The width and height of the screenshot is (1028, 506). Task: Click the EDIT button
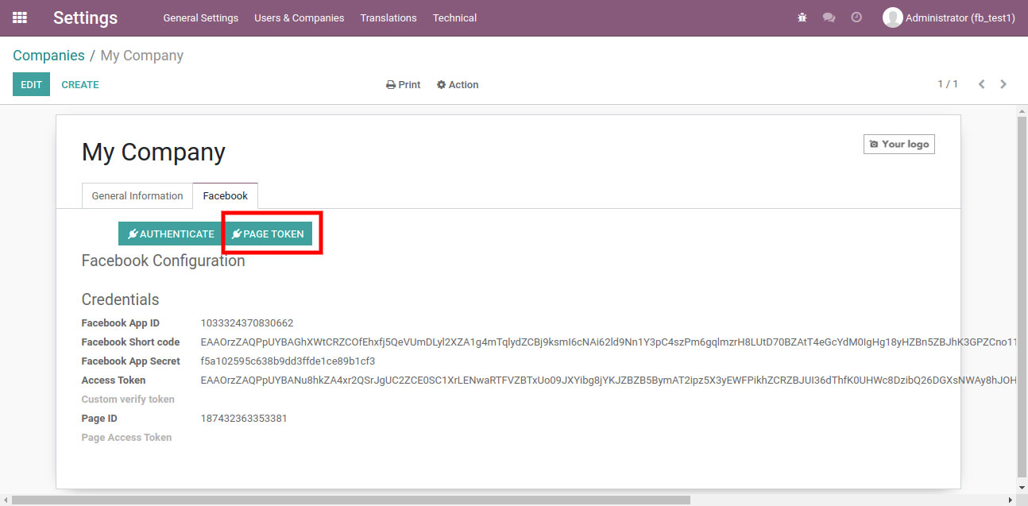click(31, 84)
